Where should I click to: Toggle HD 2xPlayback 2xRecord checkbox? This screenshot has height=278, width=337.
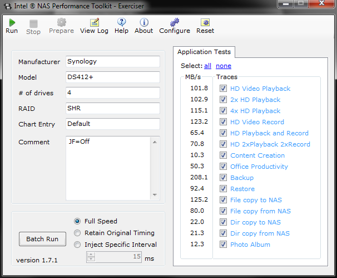(223, 144)
